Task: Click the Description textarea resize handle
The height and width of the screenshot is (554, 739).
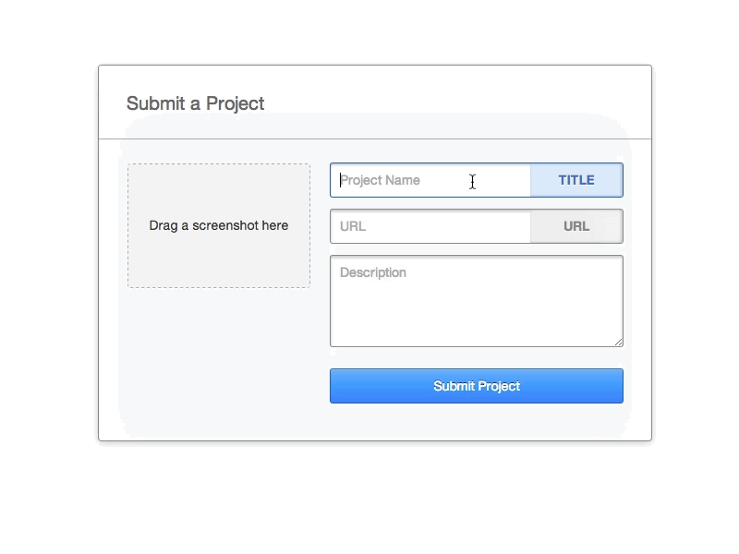Action: tap(619, 343)
